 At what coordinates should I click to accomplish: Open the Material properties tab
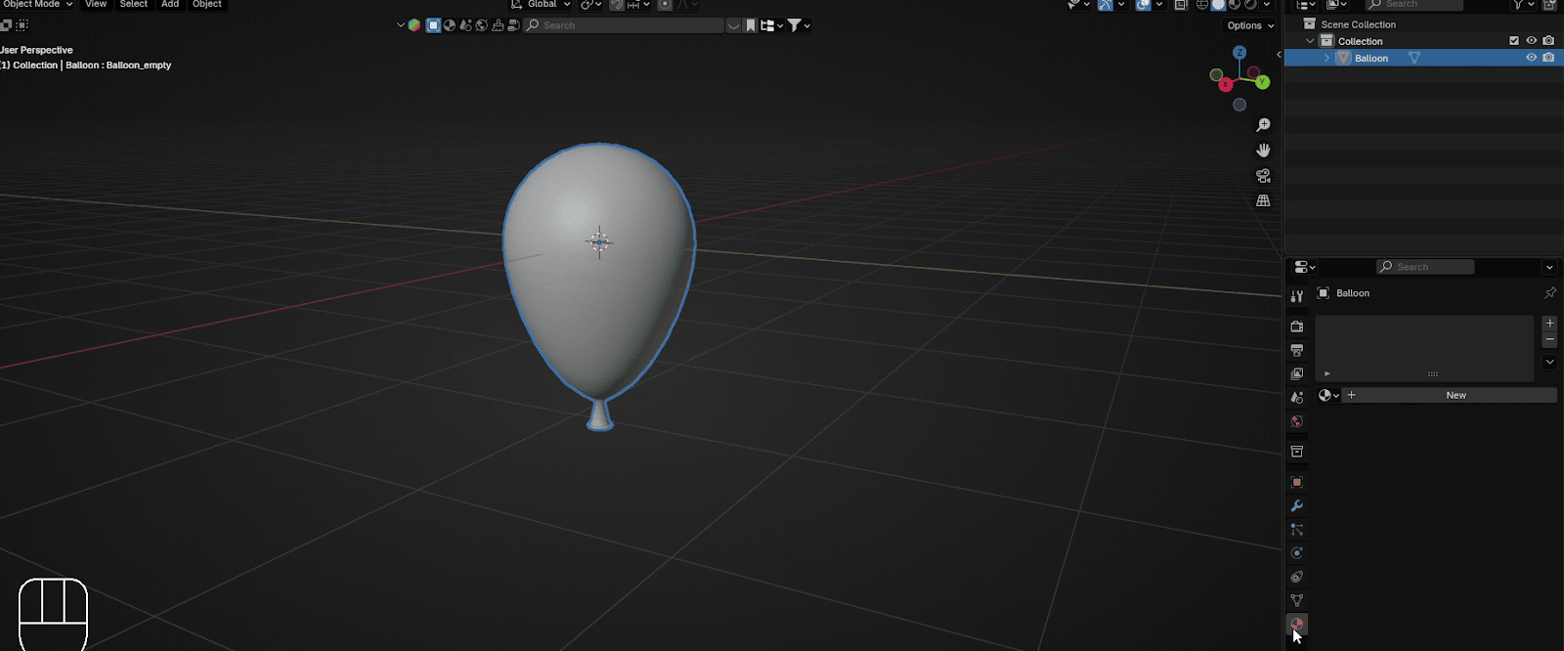coord(1297,624)
